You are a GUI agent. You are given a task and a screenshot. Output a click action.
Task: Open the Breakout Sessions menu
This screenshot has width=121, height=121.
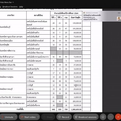click(10, 7)
